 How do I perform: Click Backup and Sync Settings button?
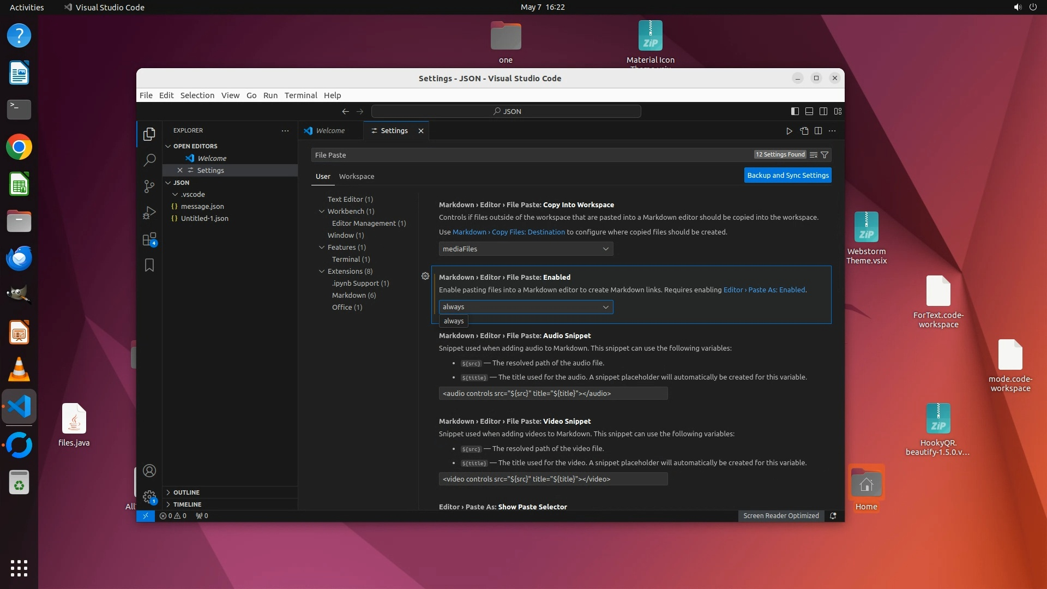coord(787,175)
